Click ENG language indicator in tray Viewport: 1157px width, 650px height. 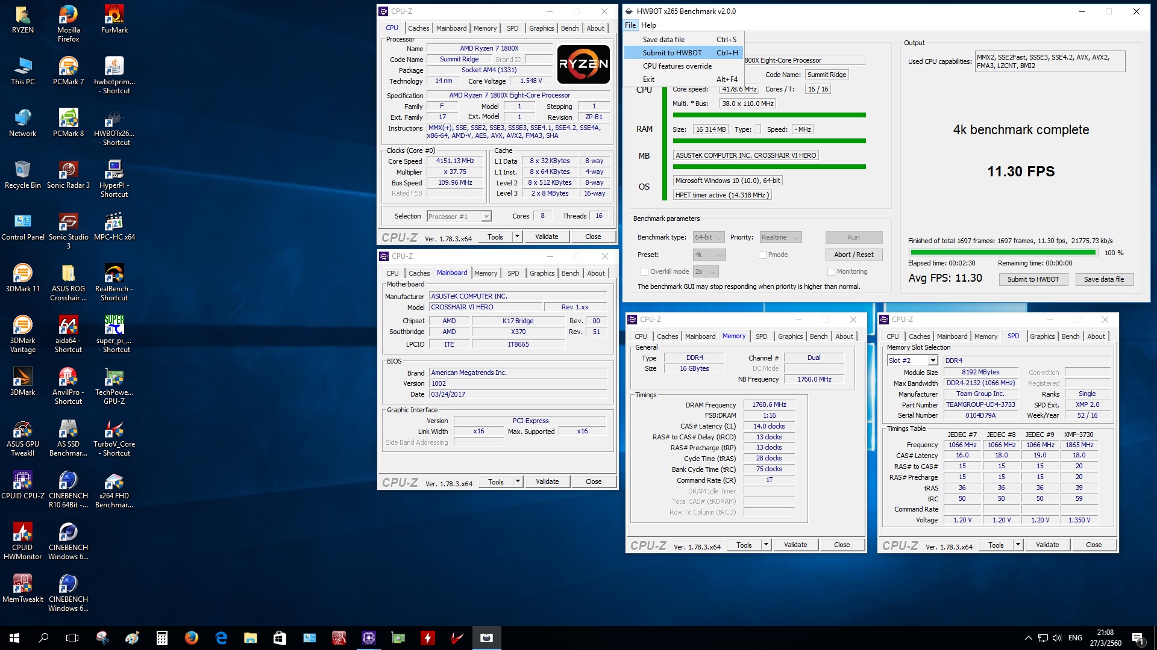pos(1075,638)
